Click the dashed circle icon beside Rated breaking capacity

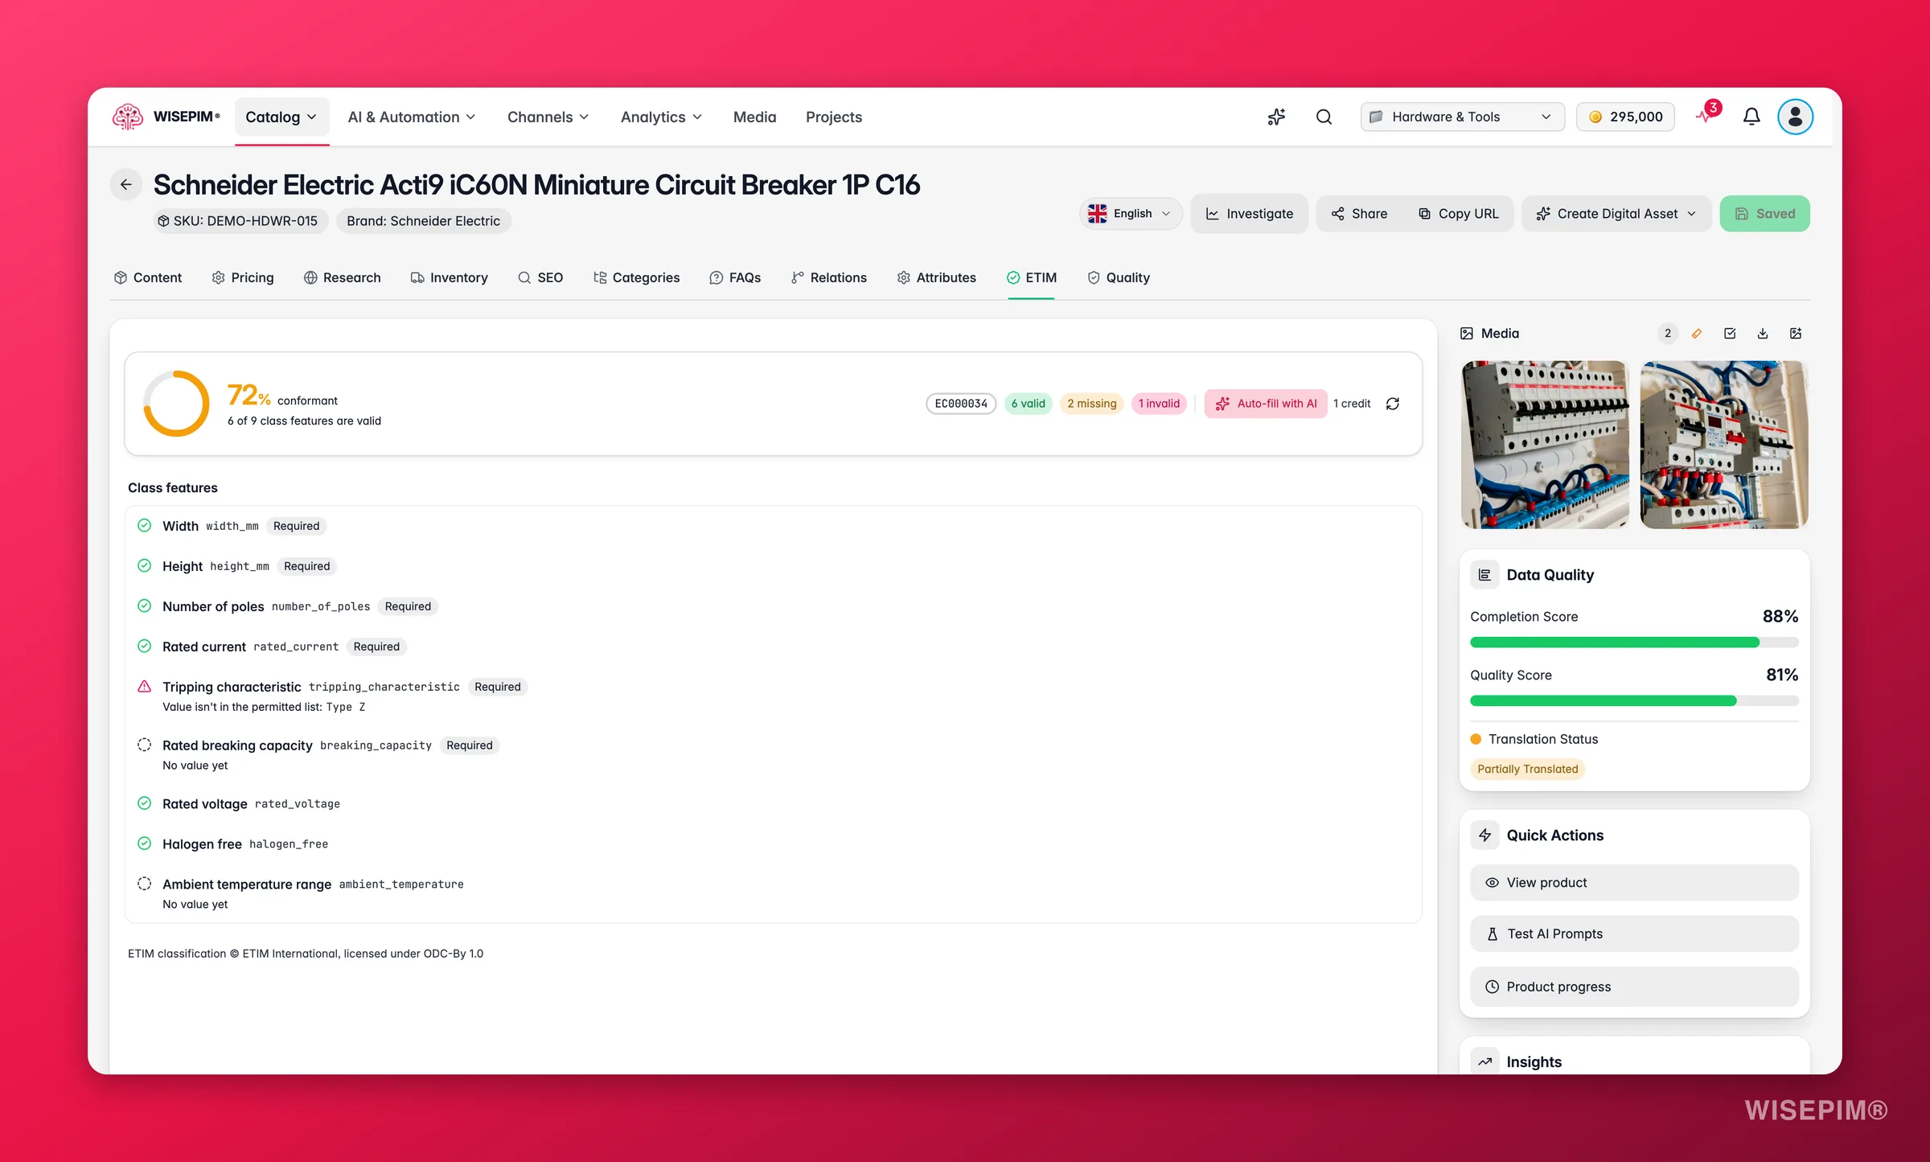pos(144,745)
